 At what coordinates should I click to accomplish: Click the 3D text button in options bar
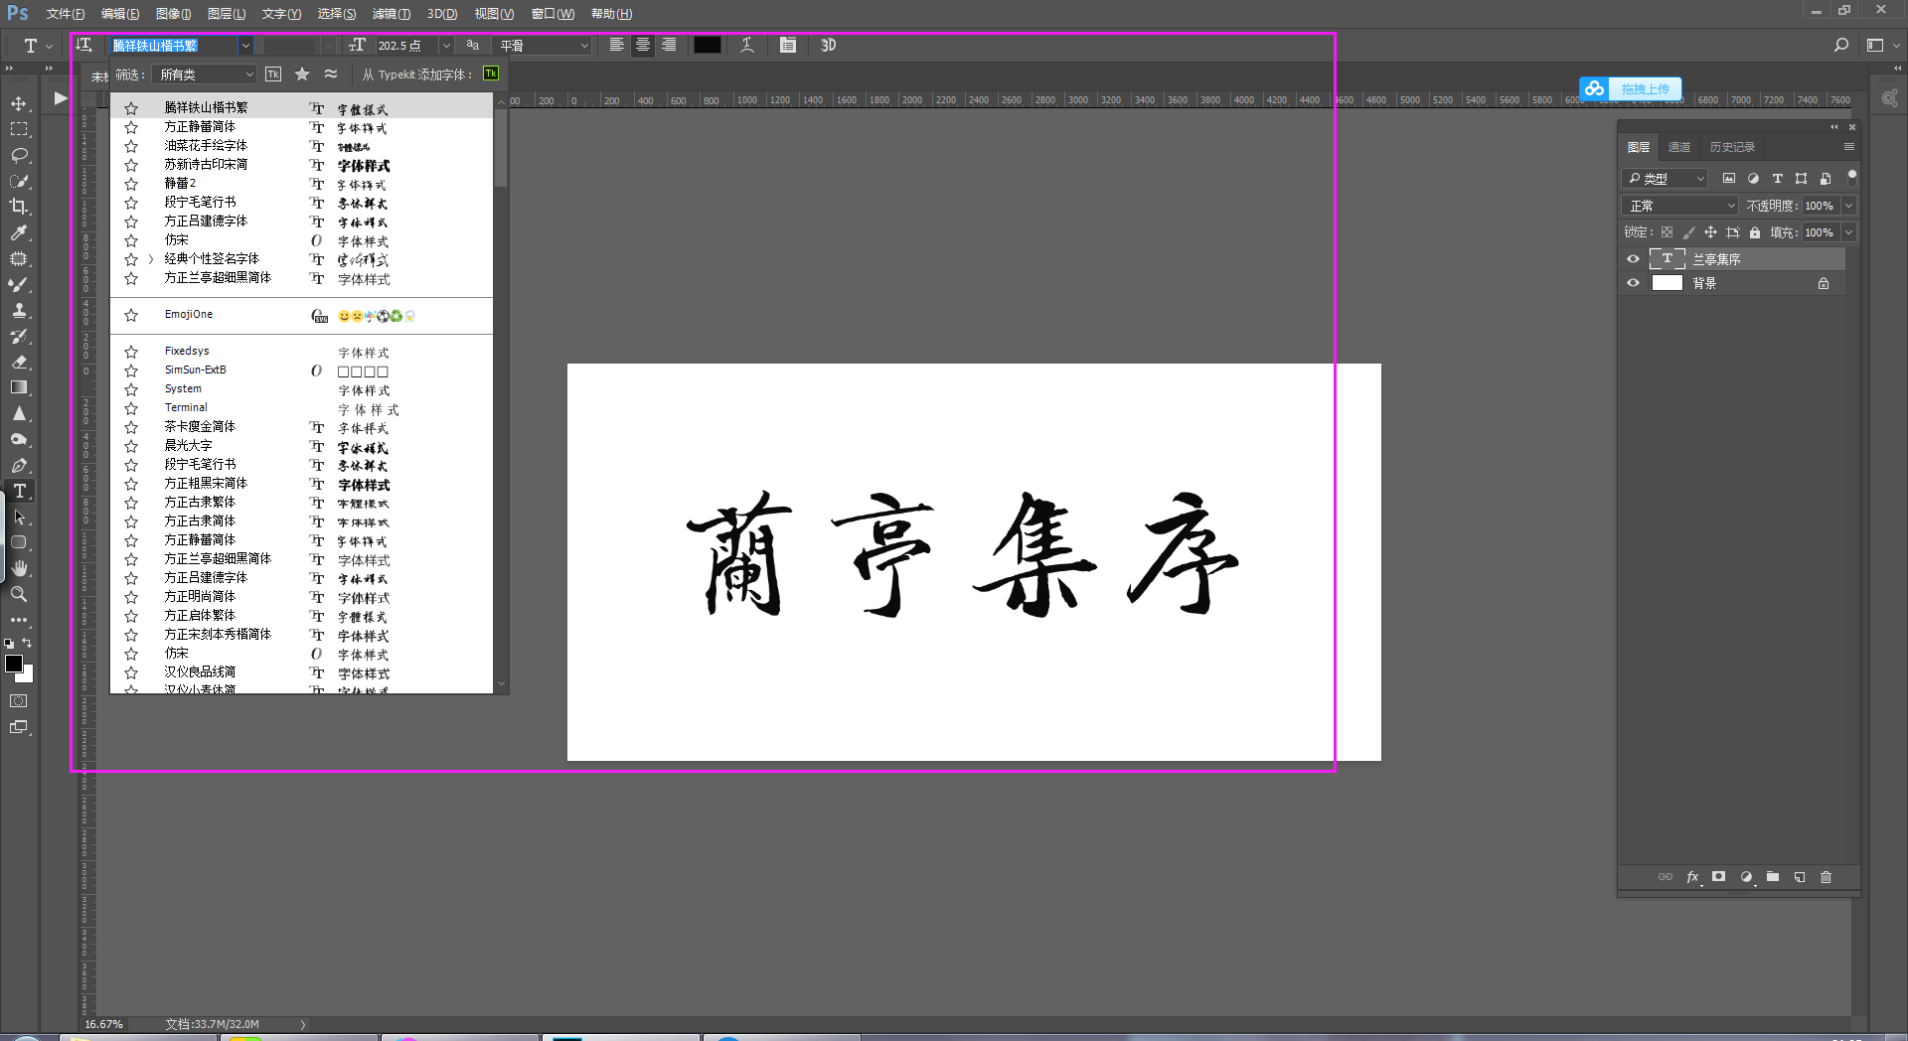click(828, 45)
